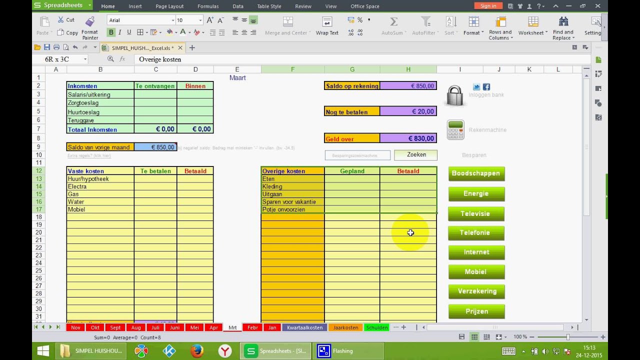This screenshot has width=640, height=360.
Task: Toggle middle vertical alignment
Action: (244, 20)
